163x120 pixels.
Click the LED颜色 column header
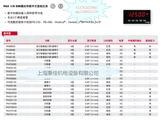tap(108, 41)
